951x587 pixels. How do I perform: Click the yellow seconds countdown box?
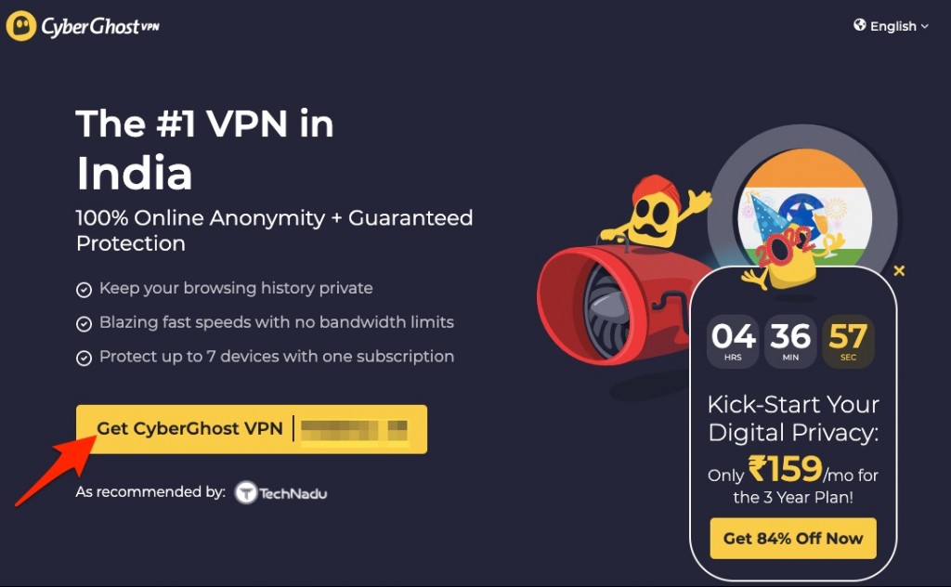click(848, 342)
